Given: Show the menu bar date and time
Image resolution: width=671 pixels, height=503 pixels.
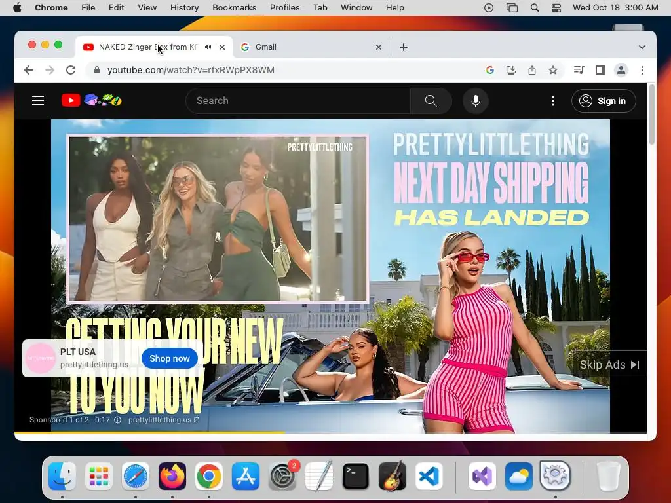Looking at the screenshot, I should (615, 8).
